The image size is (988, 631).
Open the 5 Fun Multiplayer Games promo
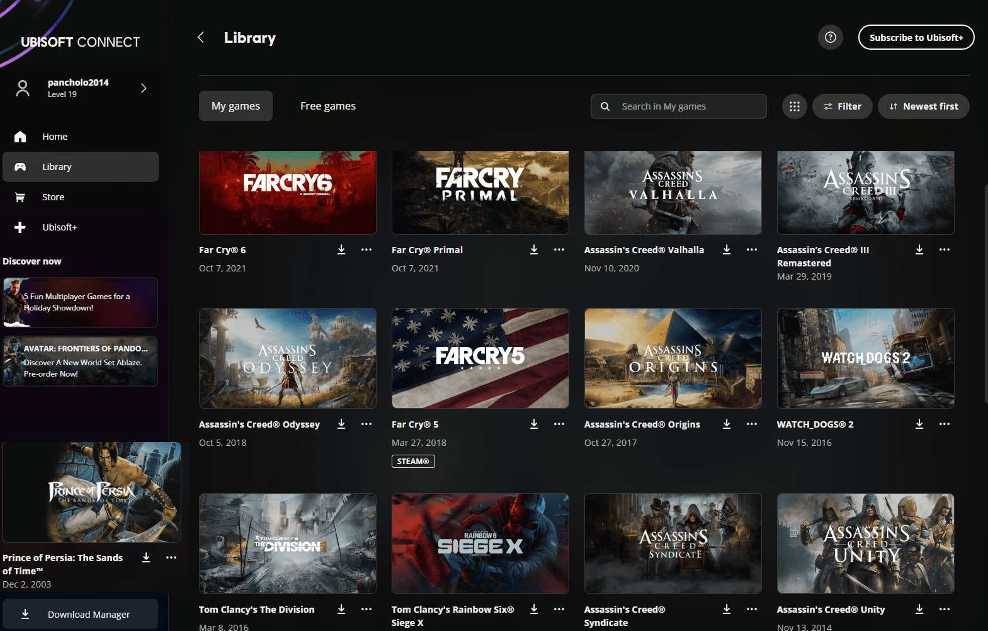point(80,302)
